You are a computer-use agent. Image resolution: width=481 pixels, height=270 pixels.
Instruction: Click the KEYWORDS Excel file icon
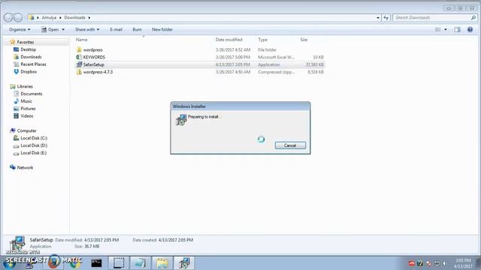pos(79,57)
